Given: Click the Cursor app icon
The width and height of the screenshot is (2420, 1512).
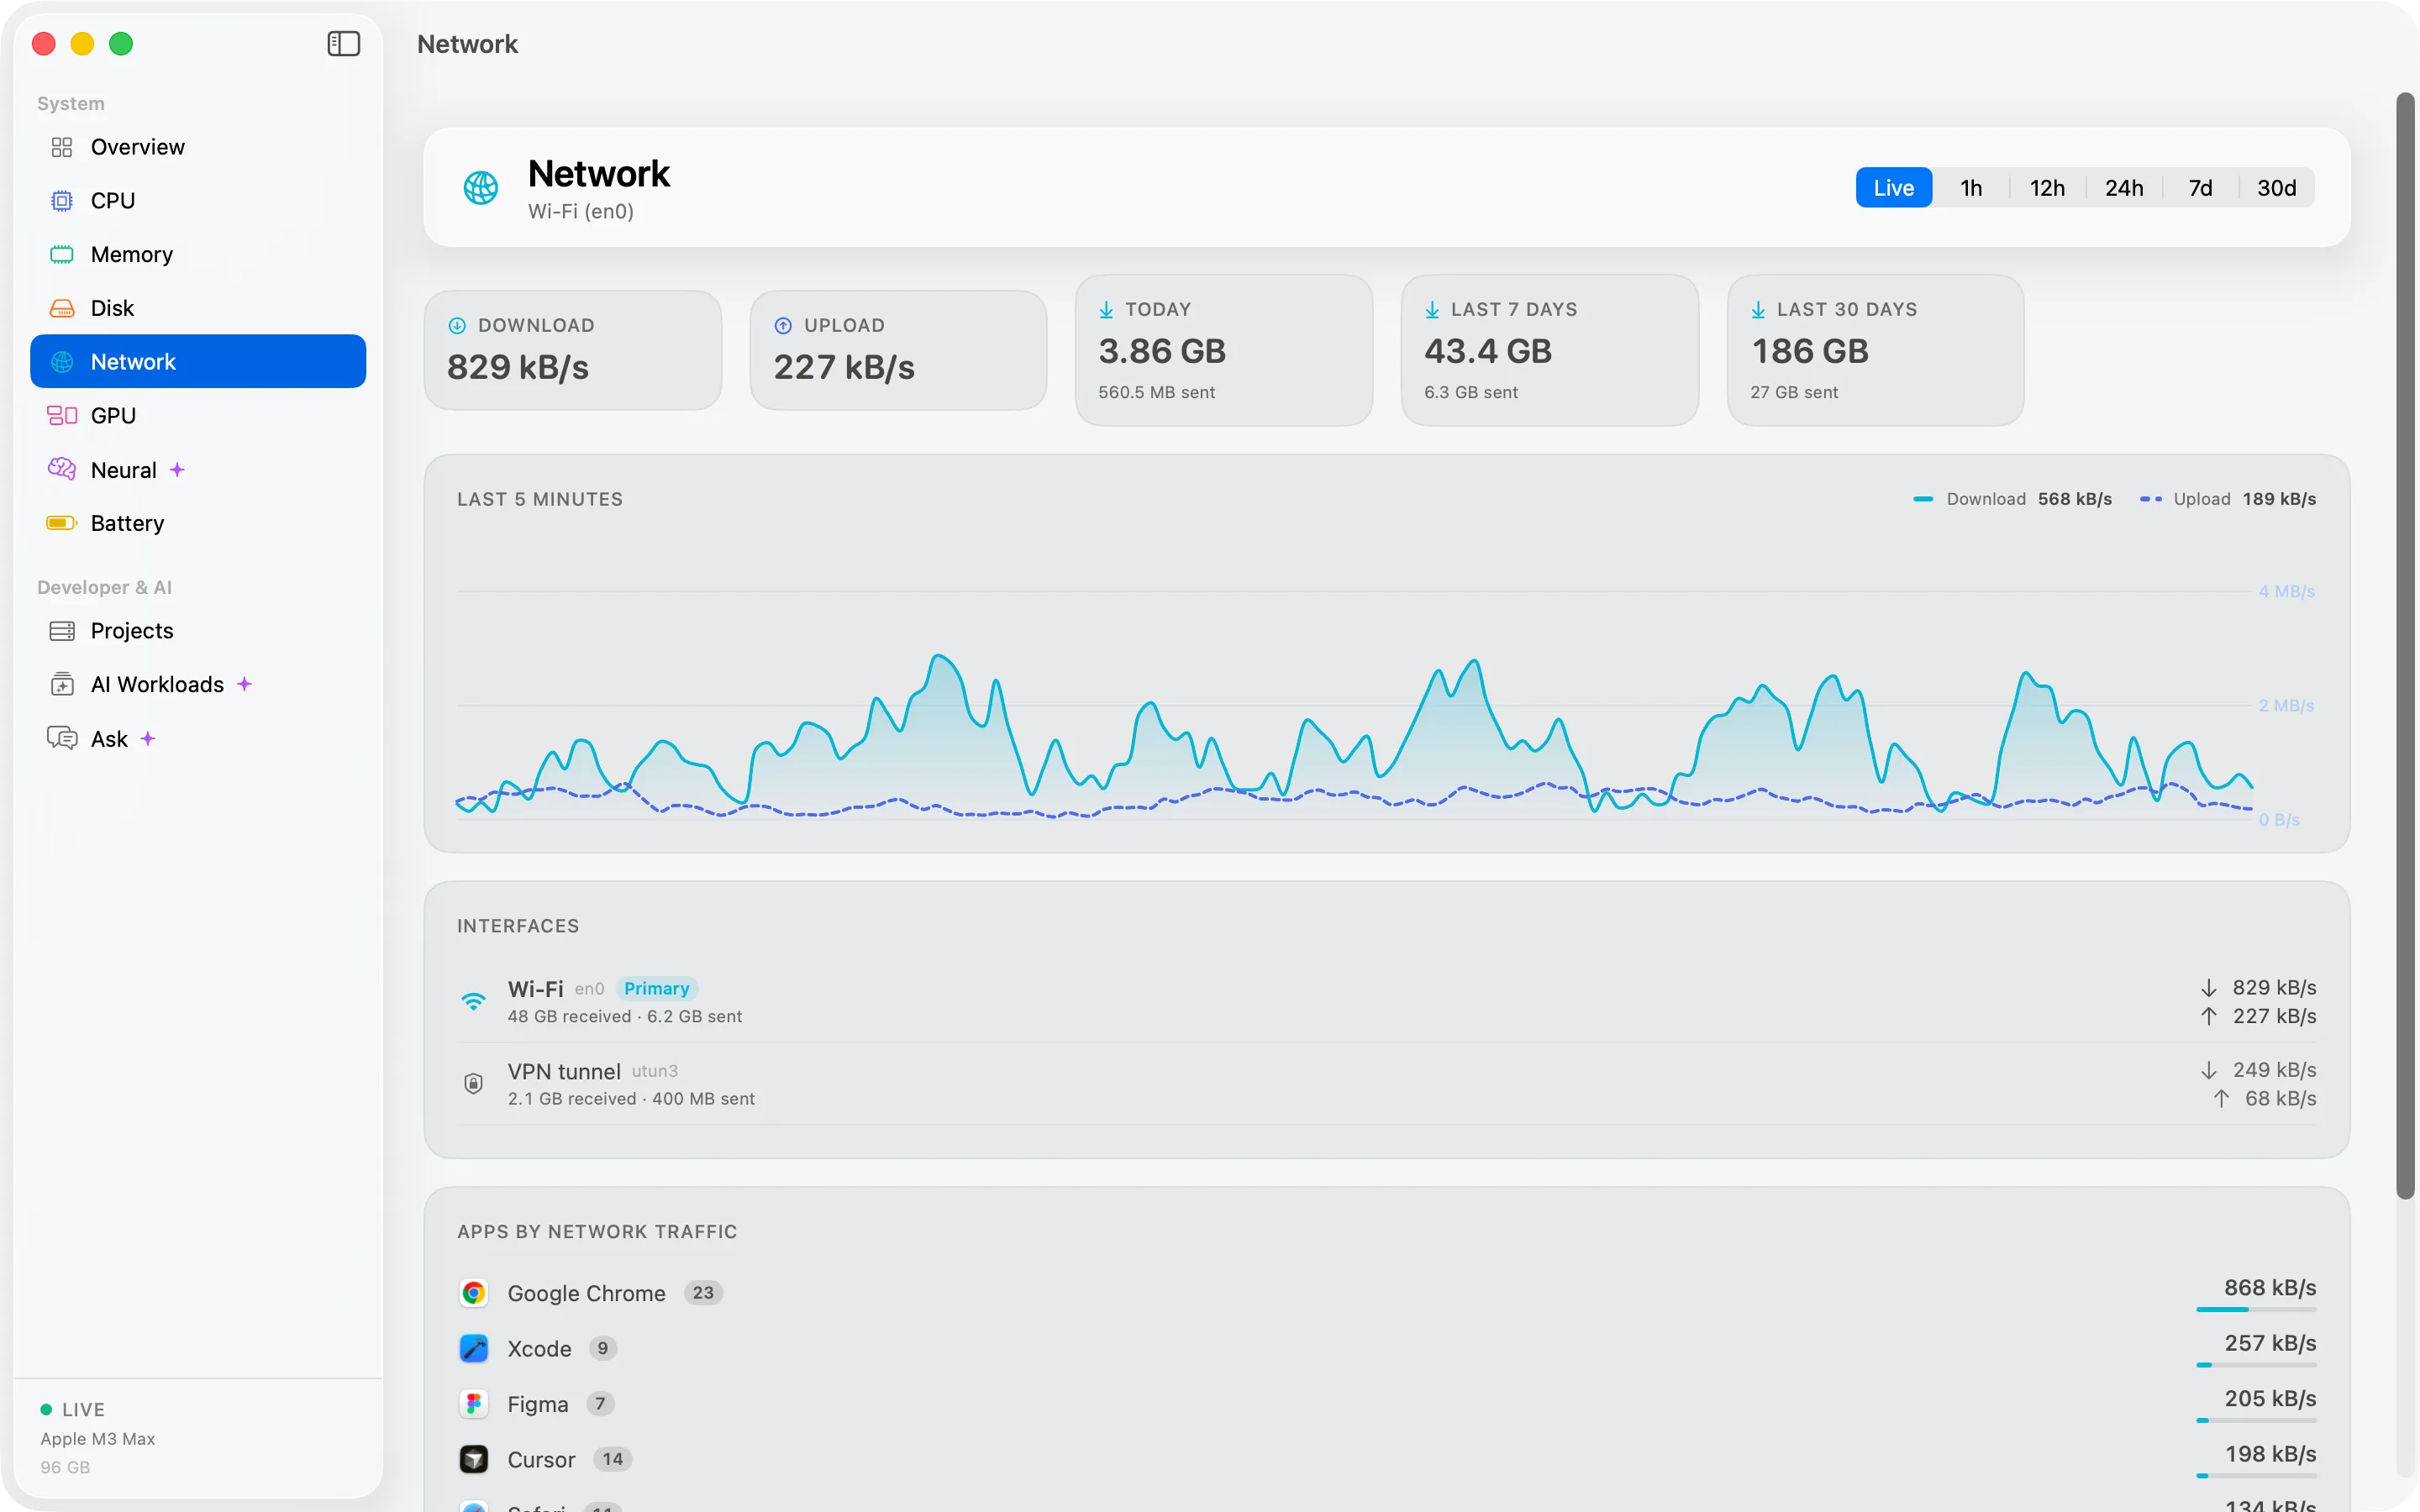Looking at the screenshot, I should click(474, 1460).
